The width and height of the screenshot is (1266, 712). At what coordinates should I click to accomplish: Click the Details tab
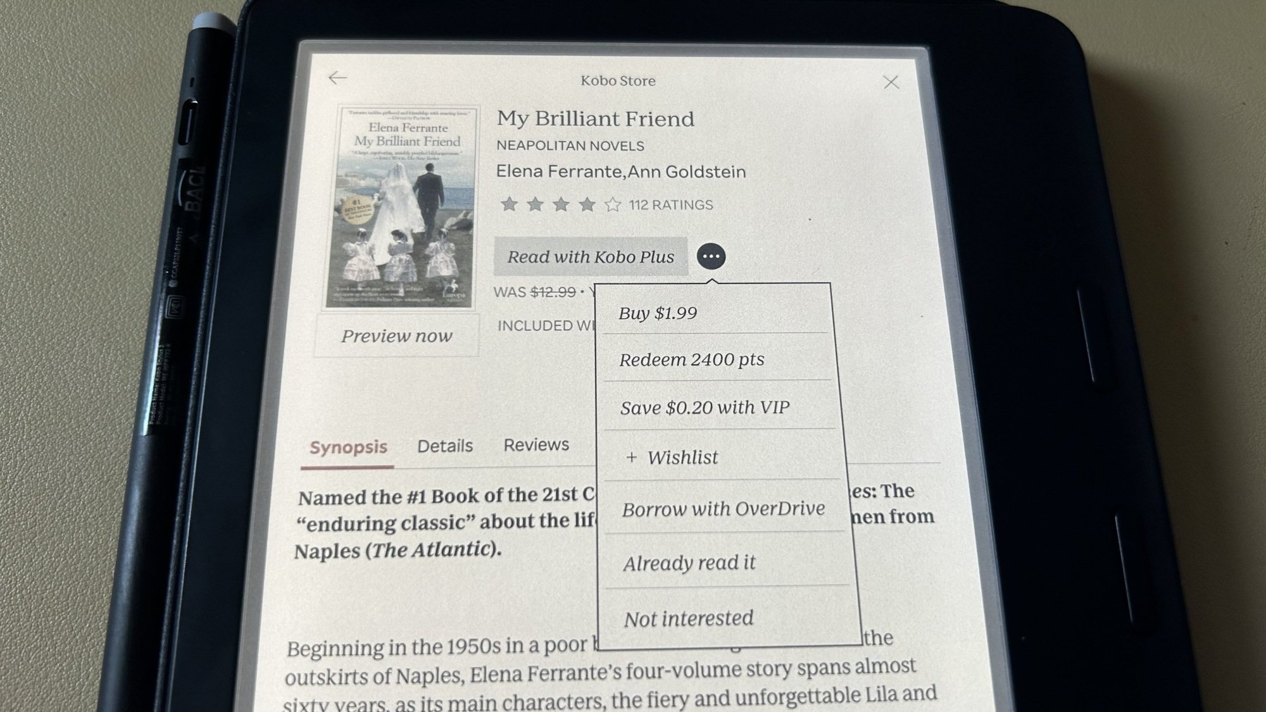pyautogui.click(x=444, y=444)
